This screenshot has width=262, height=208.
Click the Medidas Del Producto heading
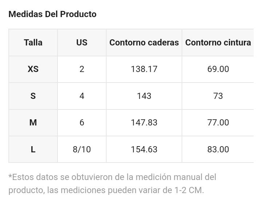point(52,14)
